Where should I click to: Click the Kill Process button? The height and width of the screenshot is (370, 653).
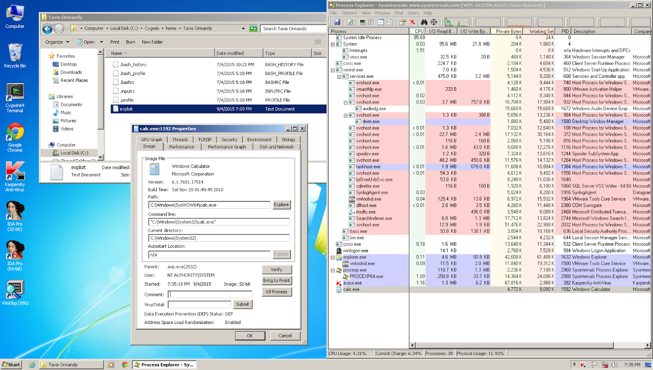tap(276, 292)
